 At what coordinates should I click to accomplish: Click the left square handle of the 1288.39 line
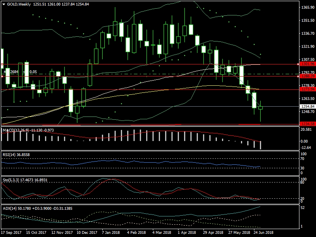[2, 76]
